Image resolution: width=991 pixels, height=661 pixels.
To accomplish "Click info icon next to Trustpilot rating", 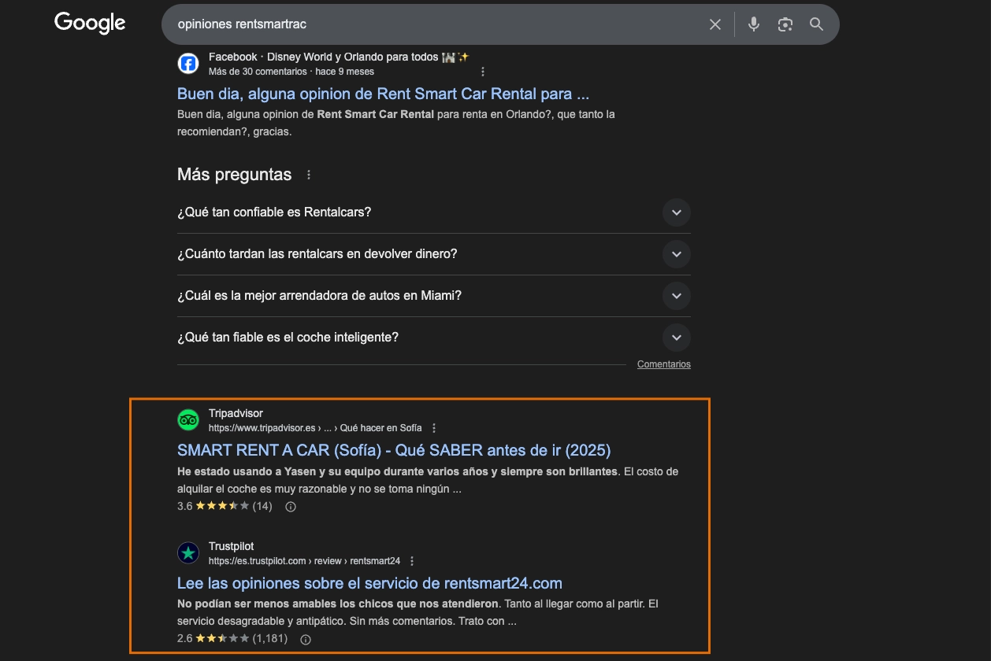I will pos(306,639).
